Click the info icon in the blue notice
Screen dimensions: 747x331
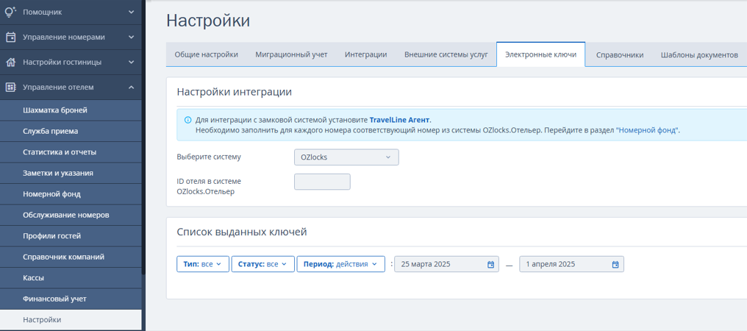click(x=187, y=120)
